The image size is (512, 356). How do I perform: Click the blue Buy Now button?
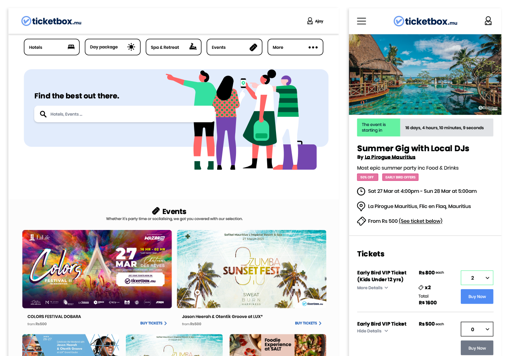tap(477, 297)
